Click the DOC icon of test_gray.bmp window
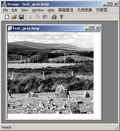120x131 pixels. point(10,28)
